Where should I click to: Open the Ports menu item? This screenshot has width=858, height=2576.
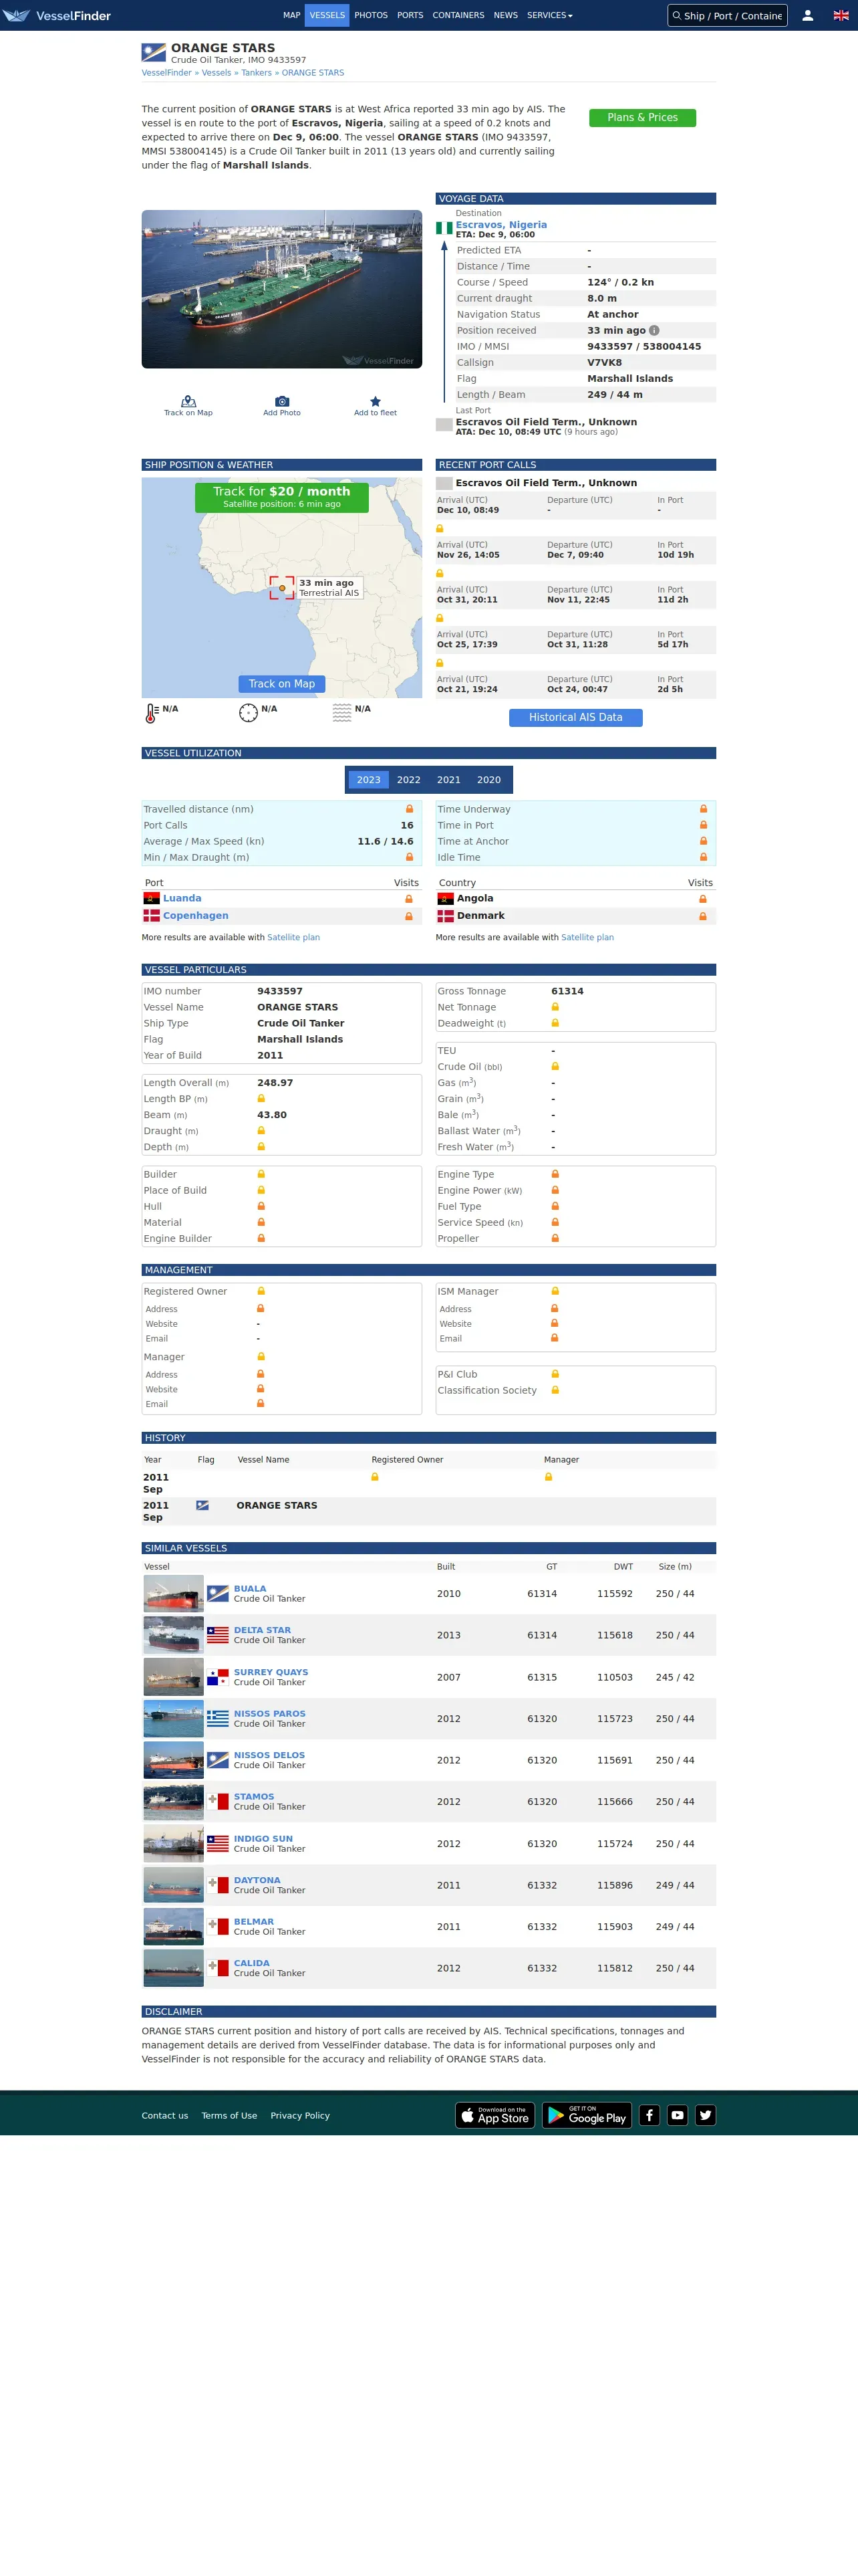point(410,15)
